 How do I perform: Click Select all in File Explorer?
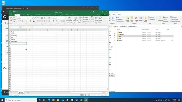tap(173, 17)
